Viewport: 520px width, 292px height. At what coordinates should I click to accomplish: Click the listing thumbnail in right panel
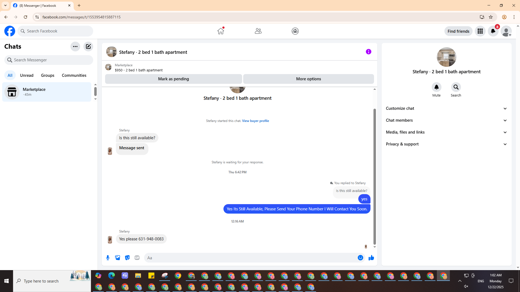[x=447, y=57]
